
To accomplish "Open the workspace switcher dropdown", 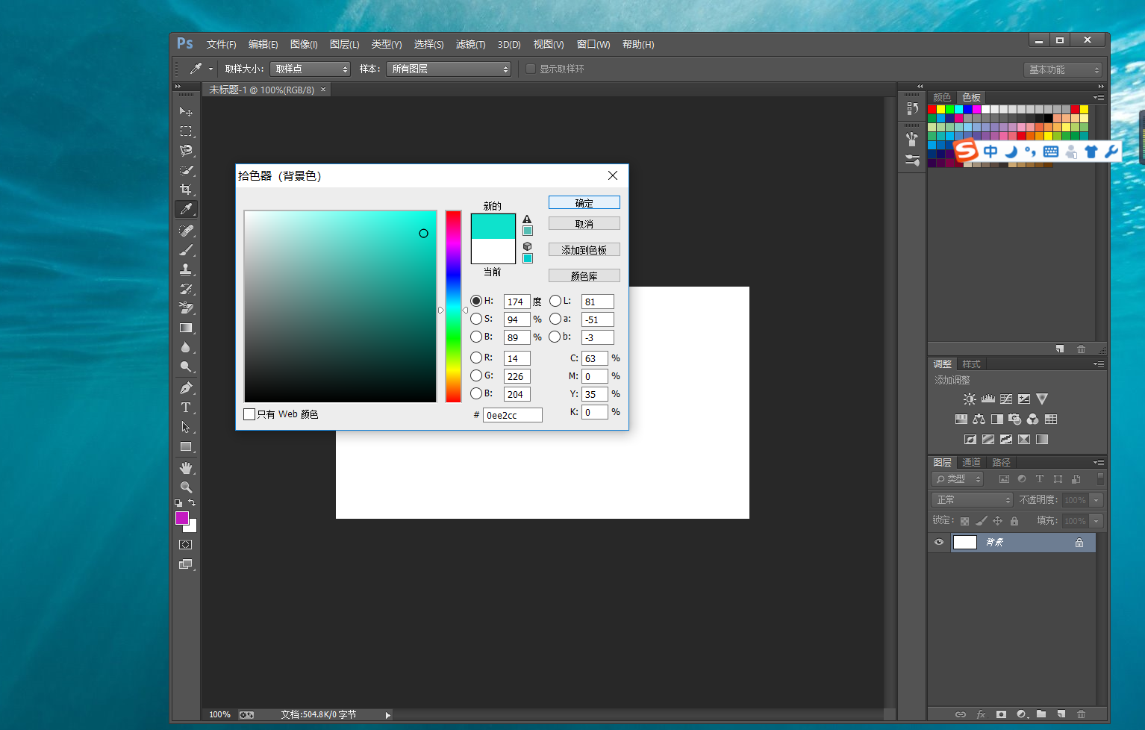I will pyautogui.click(x=1063, y=69).
